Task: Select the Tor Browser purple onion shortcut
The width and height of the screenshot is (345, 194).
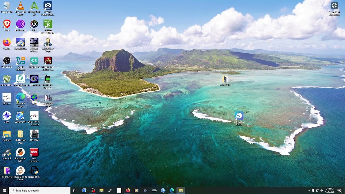Action: click(x=20, y=26)
